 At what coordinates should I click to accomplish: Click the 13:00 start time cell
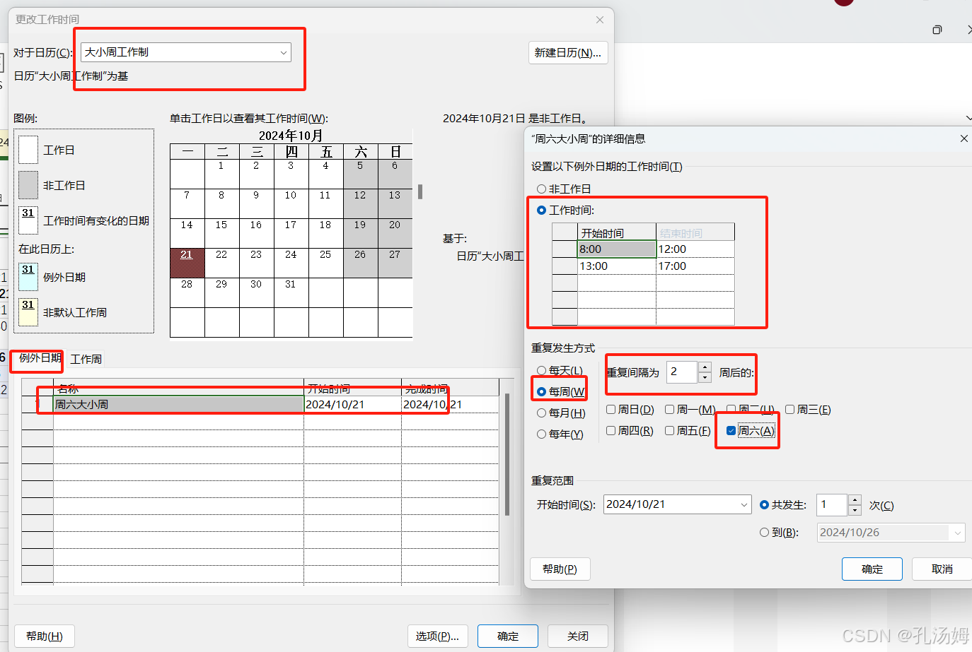(x=617, y=266)
